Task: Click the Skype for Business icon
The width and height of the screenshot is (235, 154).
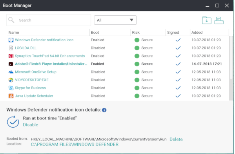Action: 11,88
